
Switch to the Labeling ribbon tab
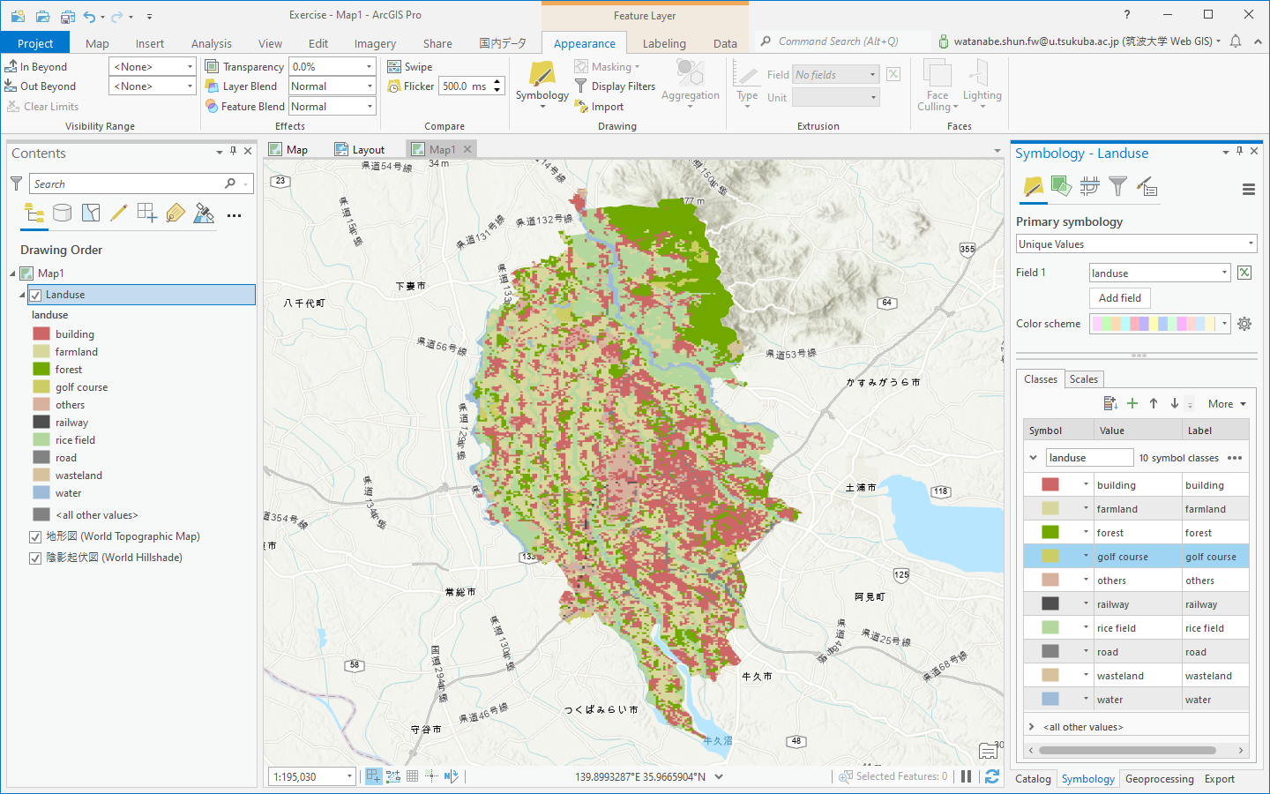(664, 43)
